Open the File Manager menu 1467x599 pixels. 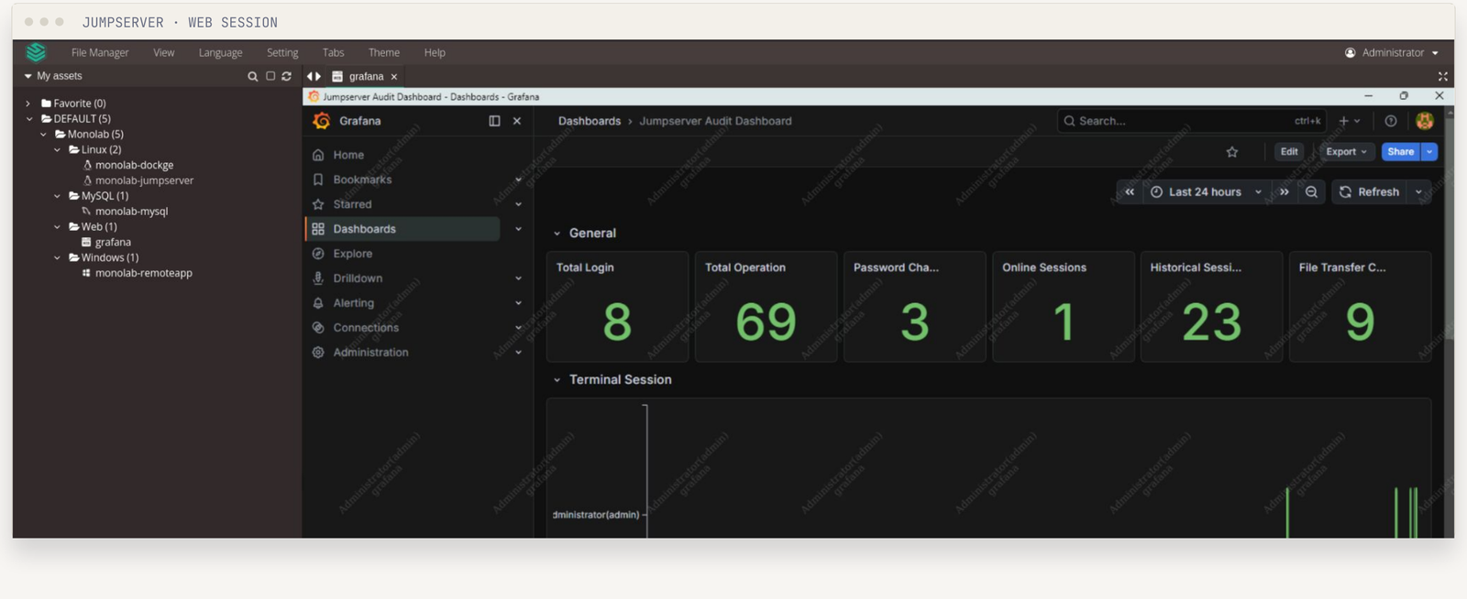click(100, 53)
